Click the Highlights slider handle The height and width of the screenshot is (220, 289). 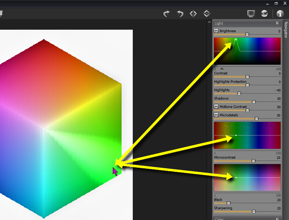(239, 93)
